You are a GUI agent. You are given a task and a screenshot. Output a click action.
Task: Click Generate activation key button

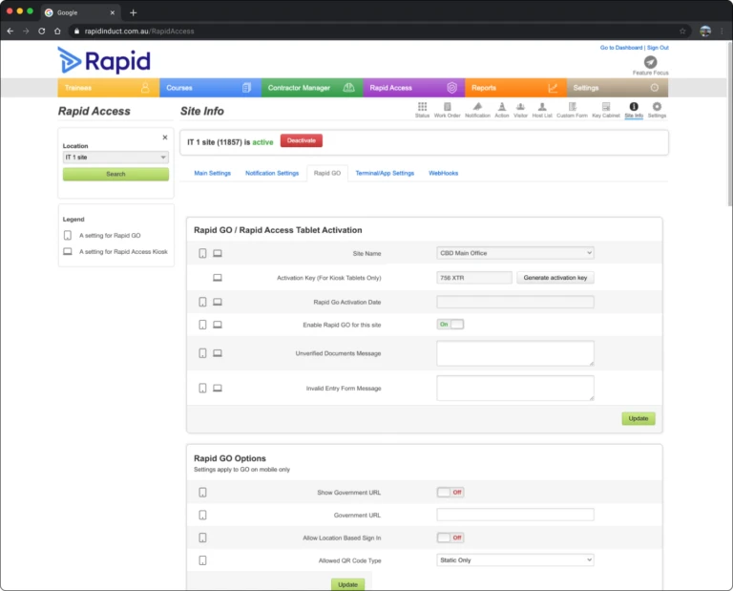(x=555, y=278)
